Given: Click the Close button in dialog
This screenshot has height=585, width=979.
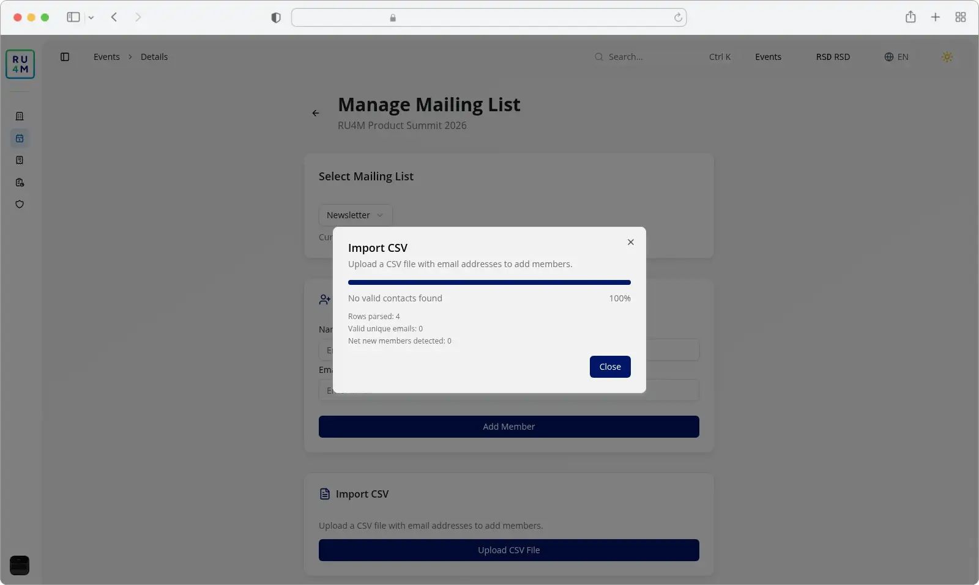Looking at the screenshot, I should [x=610, y=367].
